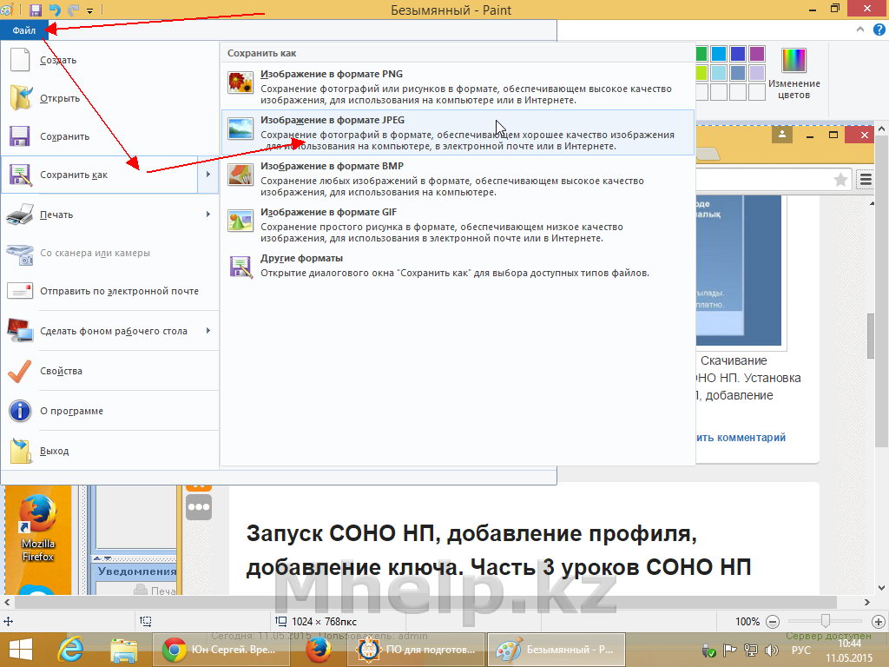Open О программе info entry

(x=109, y=411)
